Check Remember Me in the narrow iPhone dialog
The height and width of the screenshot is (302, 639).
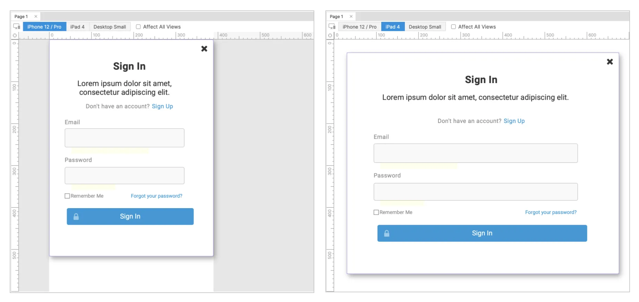(67, 196)
